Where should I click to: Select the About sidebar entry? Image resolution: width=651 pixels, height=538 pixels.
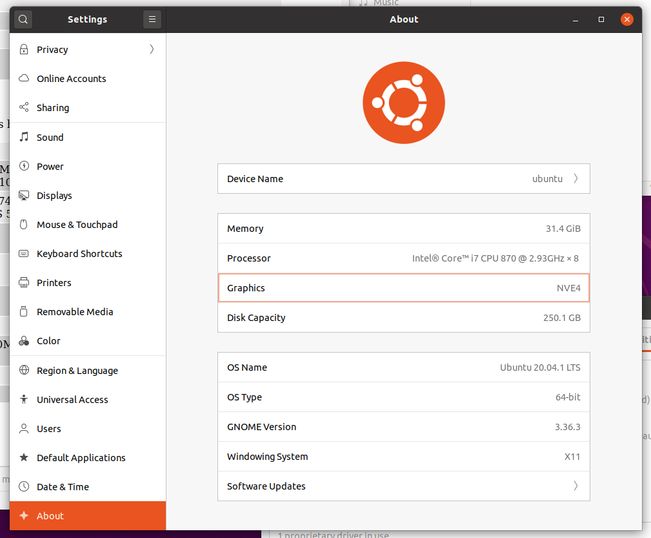coord(88,516)
